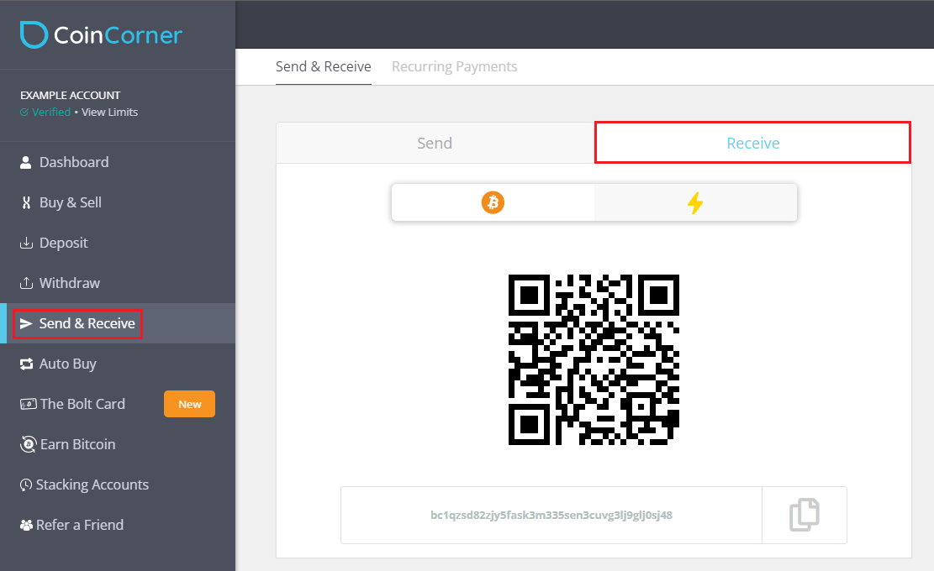Select the Receive tab
Image resolution: width=934 pixels, height=571 pixels.
click(x=753, y=143)
